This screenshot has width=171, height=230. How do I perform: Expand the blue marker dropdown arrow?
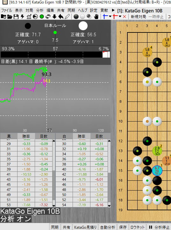click(110, 17)
